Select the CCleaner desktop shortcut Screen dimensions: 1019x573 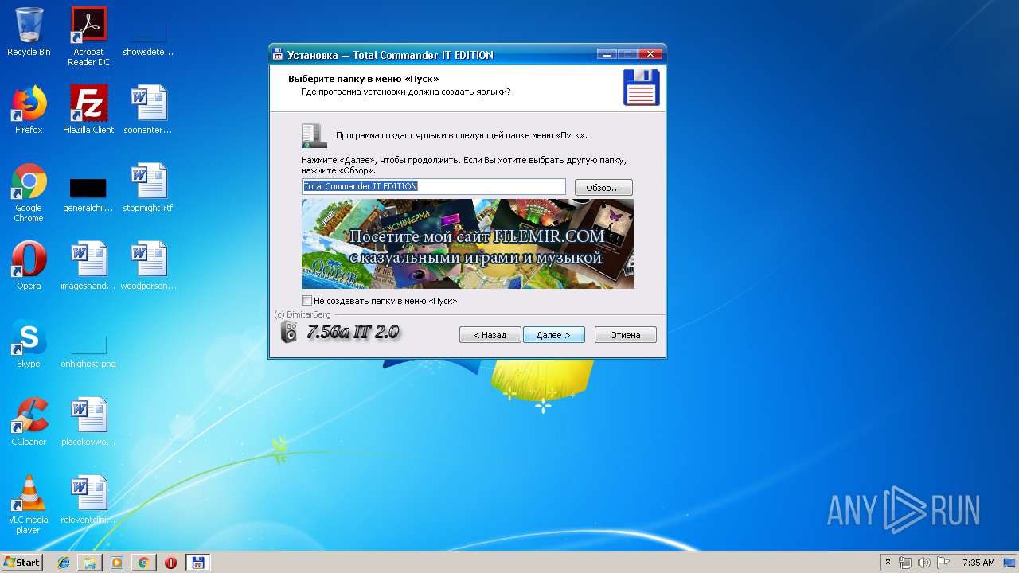click(29, 422)
